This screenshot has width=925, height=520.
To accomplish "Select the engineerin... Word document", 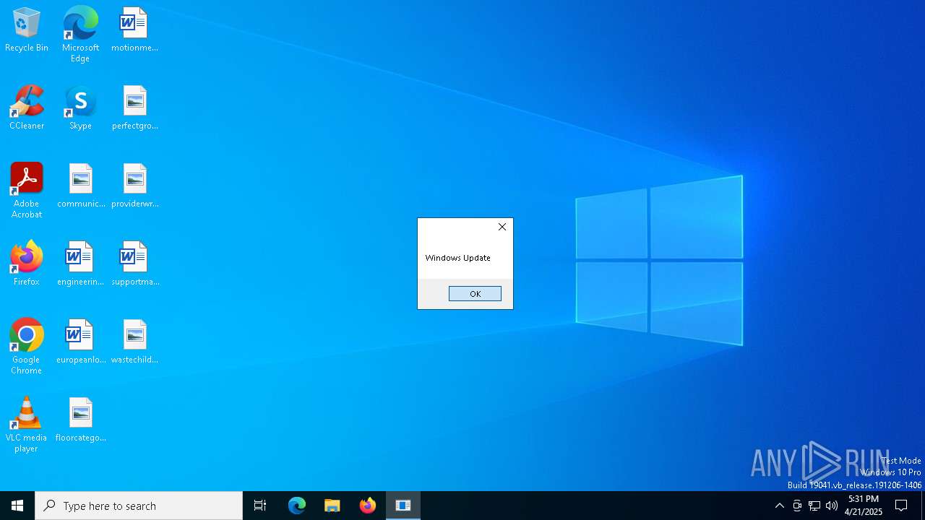I will click(80, 264).
